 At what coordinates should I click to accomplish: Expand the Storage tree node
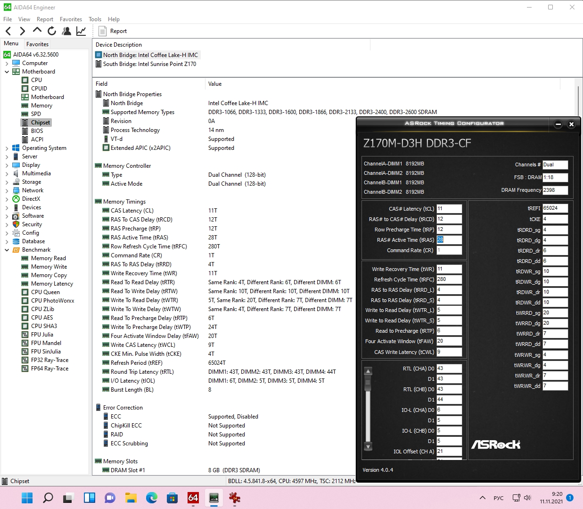coord(7,182)
